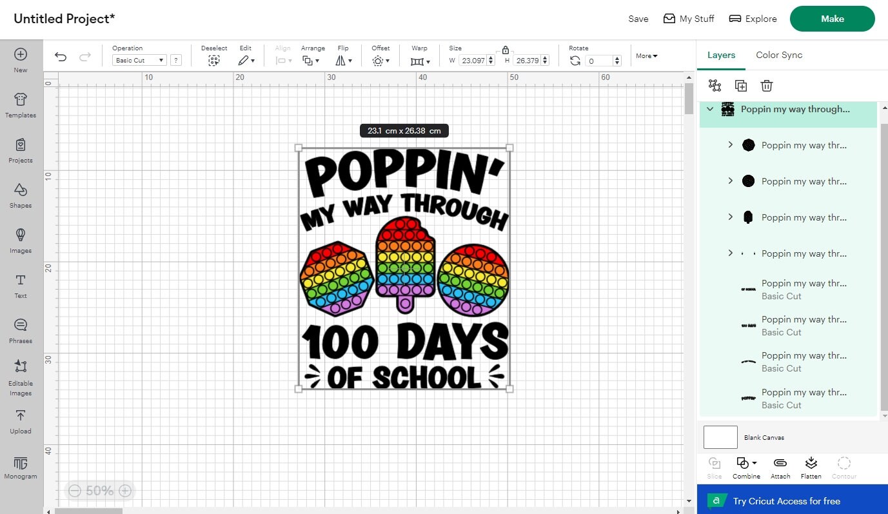The width and height of the screenshot is (888, 514).
Task: Delete the selected layer
Action: pyautogui.click(x=766, y=85)
